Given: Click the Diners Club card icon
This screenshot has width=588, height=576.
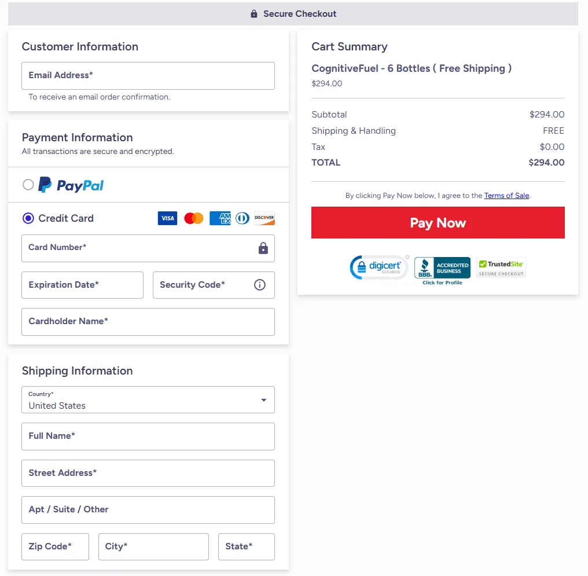Looking at the screenshot, I should coord(242,218).
